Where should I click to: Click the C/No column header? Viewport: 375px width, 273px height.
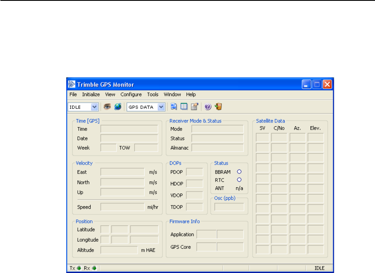click(279, 128)
